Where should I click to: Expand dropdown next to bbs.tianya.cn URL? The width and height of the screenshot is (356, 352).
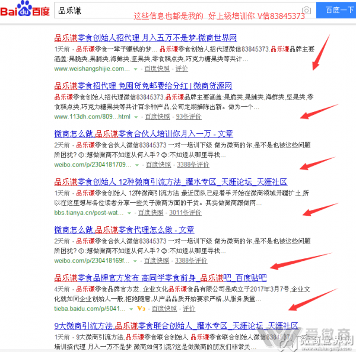(129, 213)
